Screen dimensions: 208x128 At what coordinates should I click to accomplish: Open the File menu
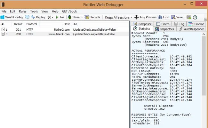click(x=4, y=11)
